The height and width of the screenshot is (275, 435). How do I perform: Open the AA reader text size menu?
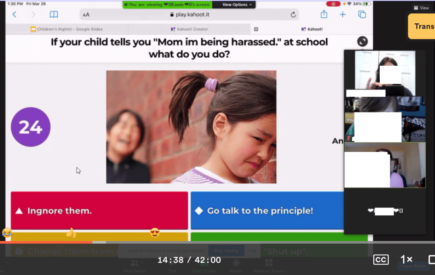[86, 14]
